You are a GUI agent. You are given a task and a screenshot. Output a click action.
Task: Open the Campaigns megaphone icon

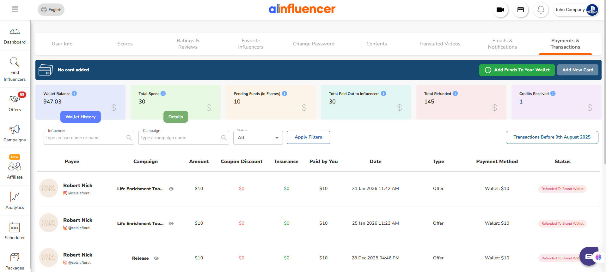coord(15,129)
